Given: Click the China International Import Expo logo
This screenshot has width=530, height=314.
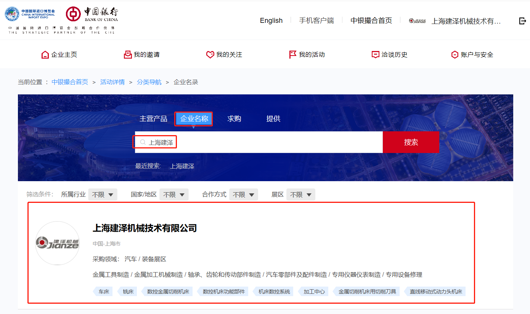Looking at the screenshot, I should (30, 14).
